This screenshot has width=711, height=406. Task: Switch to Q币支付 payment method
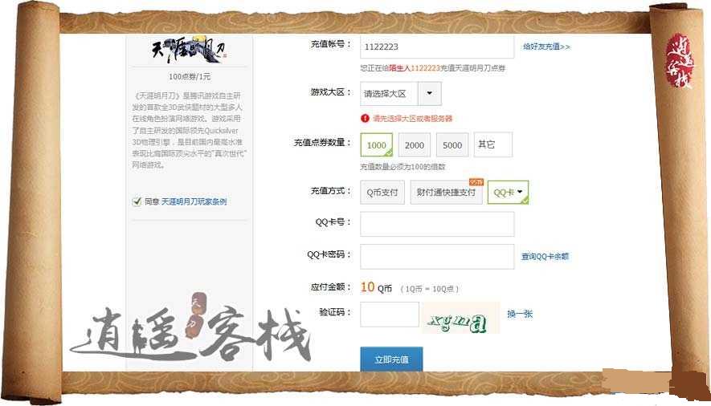[382, 192]
